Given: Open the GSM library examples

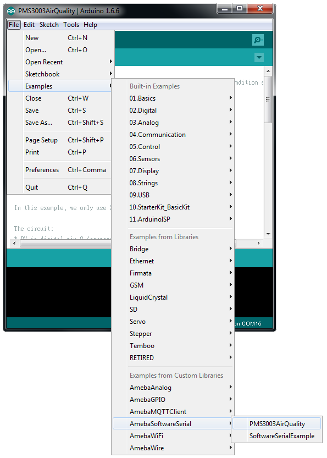Looking at the screenshot, I should (x=173, y=285).
